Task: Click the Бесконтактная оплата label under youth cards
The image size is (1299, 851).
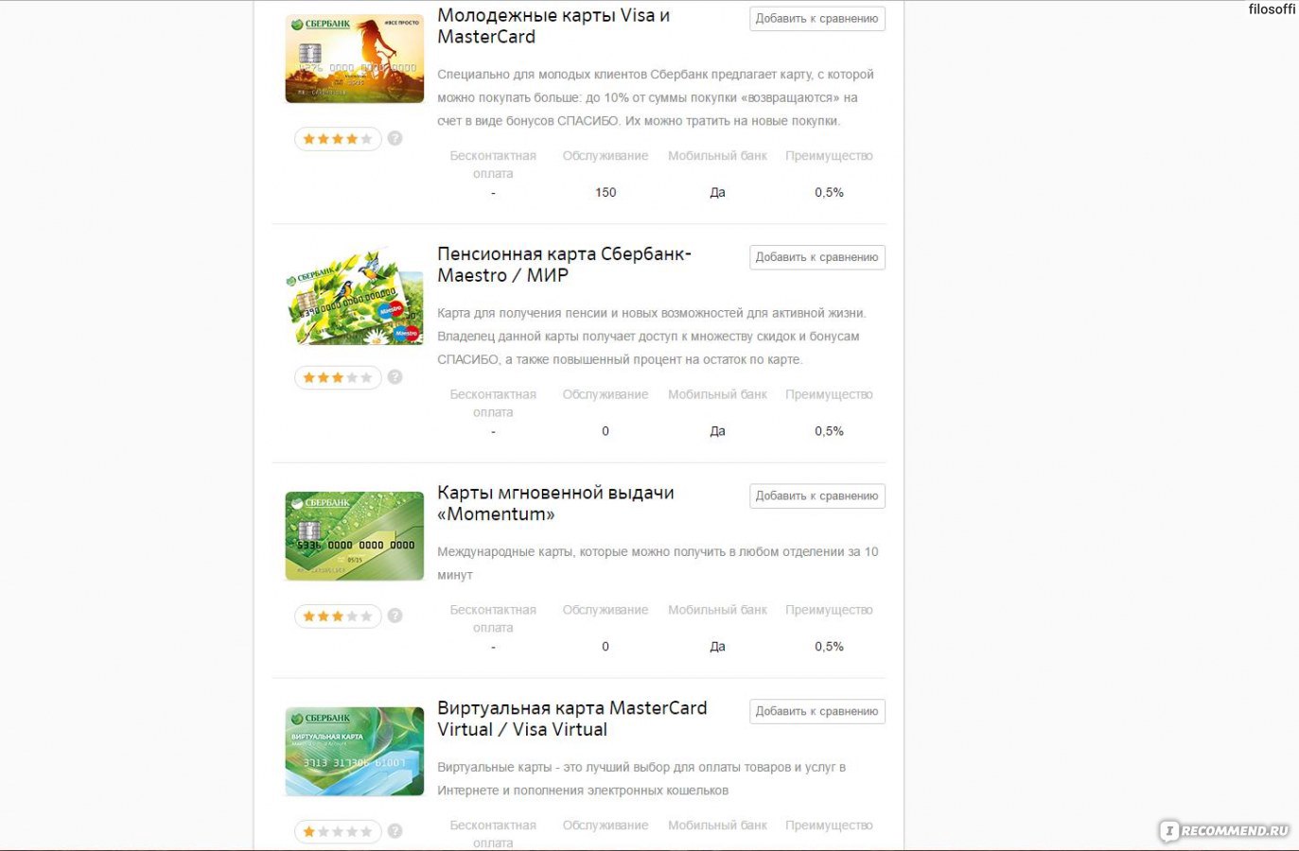Action: [493, 165]
